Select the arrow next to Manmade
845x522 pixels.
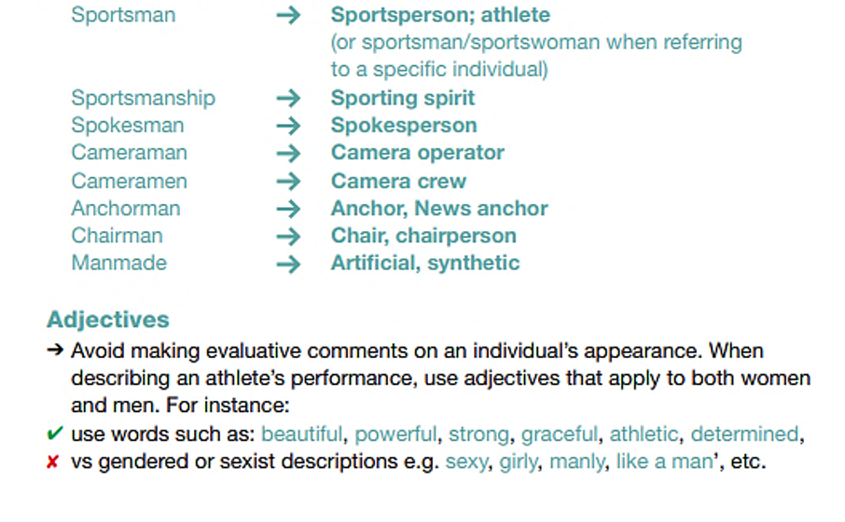(289, 264)
